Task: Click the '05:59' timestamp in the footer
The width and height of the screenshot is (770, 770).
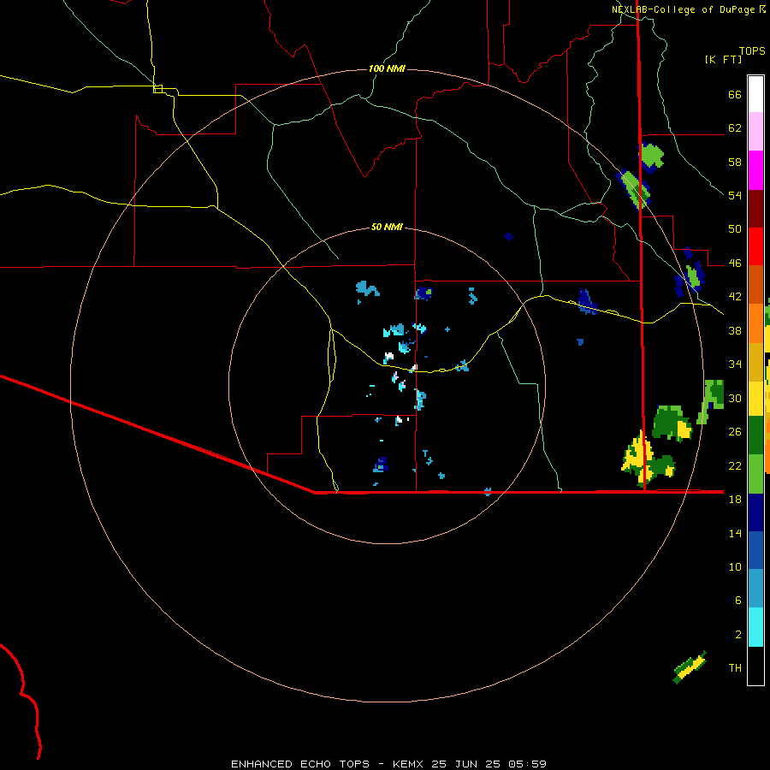Action: (527, 764)
